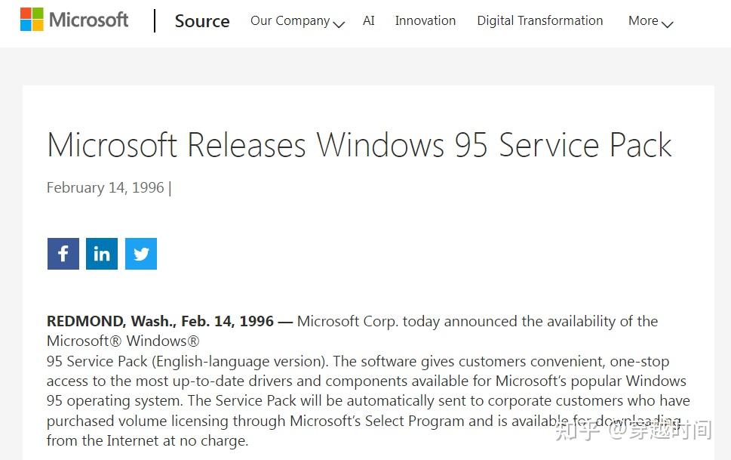Open the AI menu item
The height and width of the screenshot is (460, 731).
tap(368, 20)
